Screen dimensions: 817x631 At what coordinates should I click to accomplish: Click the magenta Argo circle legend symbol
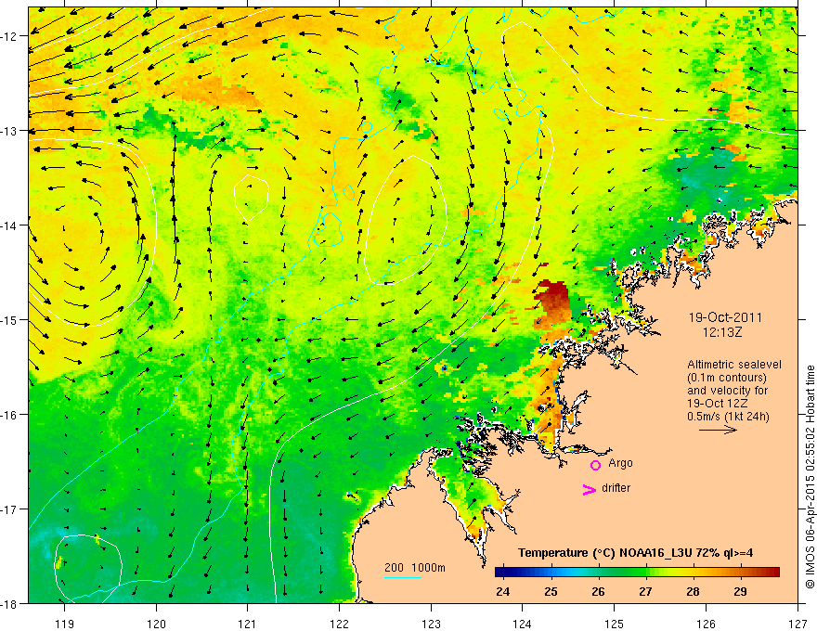point(595,465)
